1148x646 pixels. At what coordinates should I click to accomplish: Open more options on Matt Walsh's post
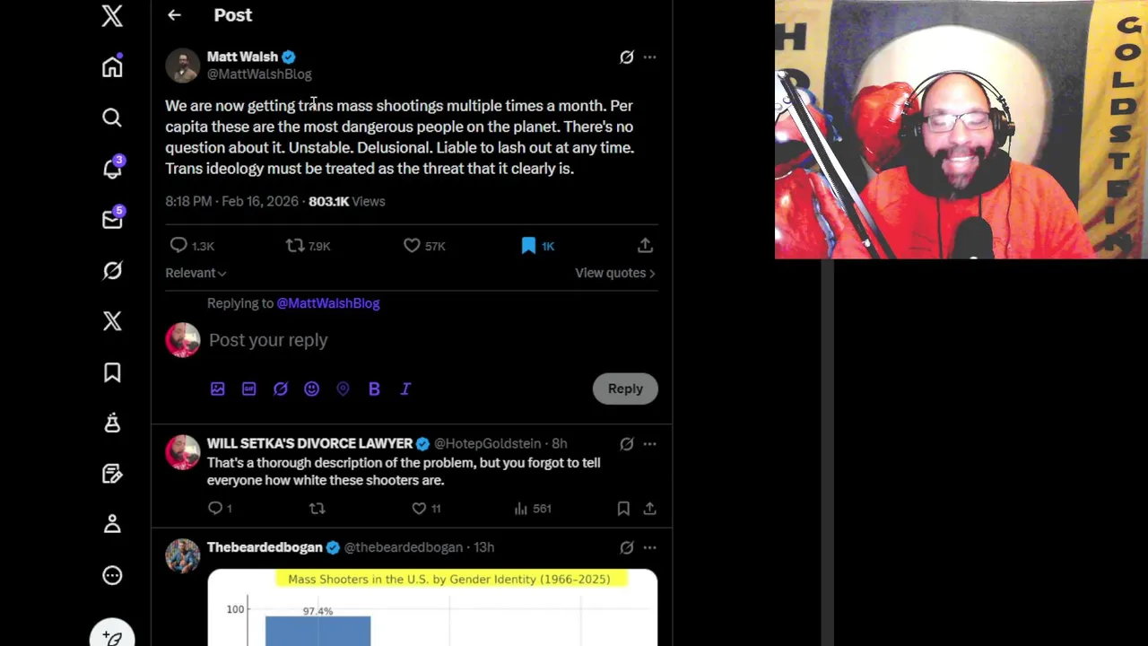coord(649,57)
